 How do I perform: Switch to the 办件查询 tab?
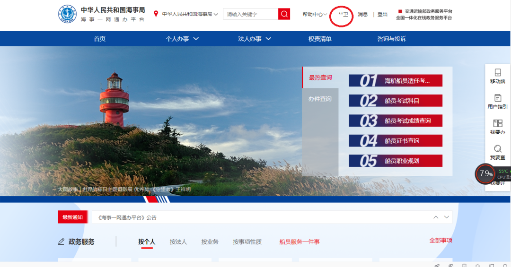[320, 99]
